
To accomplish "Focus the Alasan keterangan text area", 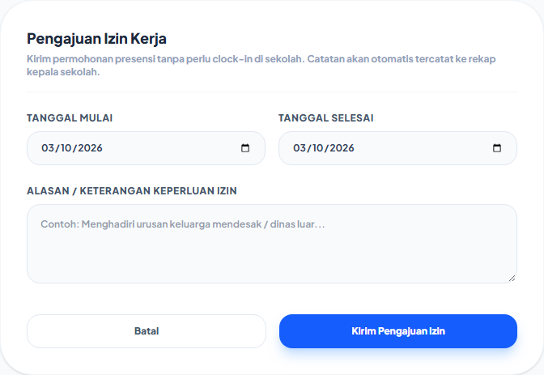I will click(272, 244).
